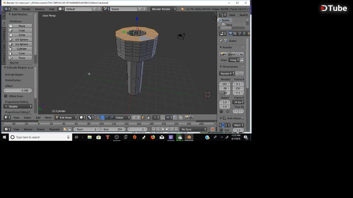Viewport: 353px width, 198px height.
Task: Add a Cylinder mesh primitive
Action: tap(20, 49)
